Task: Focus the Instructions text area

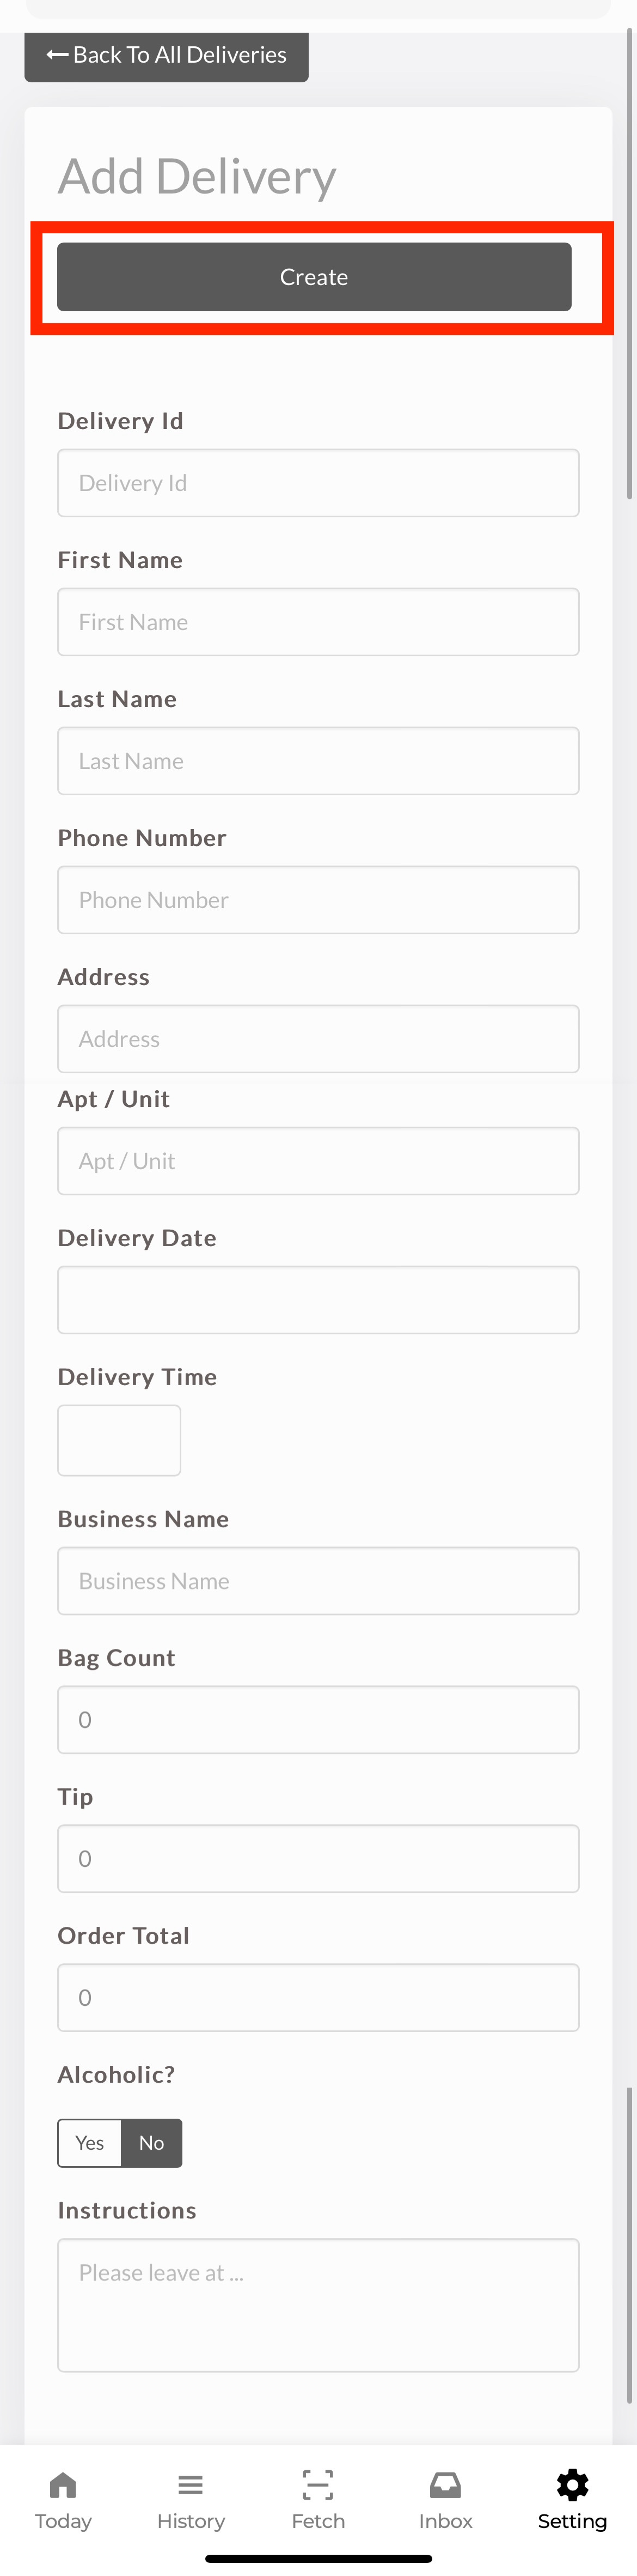Action: pyautogui.click(x=318, y=2304)
